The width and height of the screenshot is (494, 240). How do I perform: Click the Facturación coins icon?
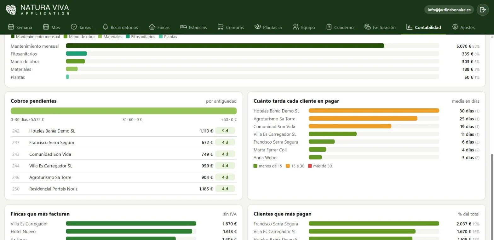click(x=367, y=27)
